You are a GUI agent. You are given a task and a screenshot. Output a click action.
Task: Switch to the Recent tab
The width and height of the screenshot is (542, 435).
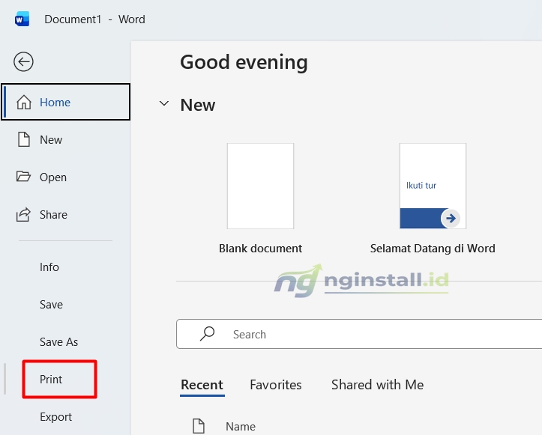pos(202,385)
